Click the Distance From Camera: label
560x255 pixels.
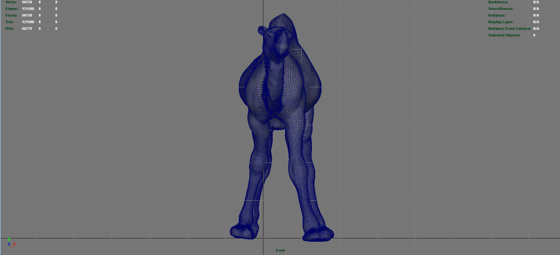(510, 29)
